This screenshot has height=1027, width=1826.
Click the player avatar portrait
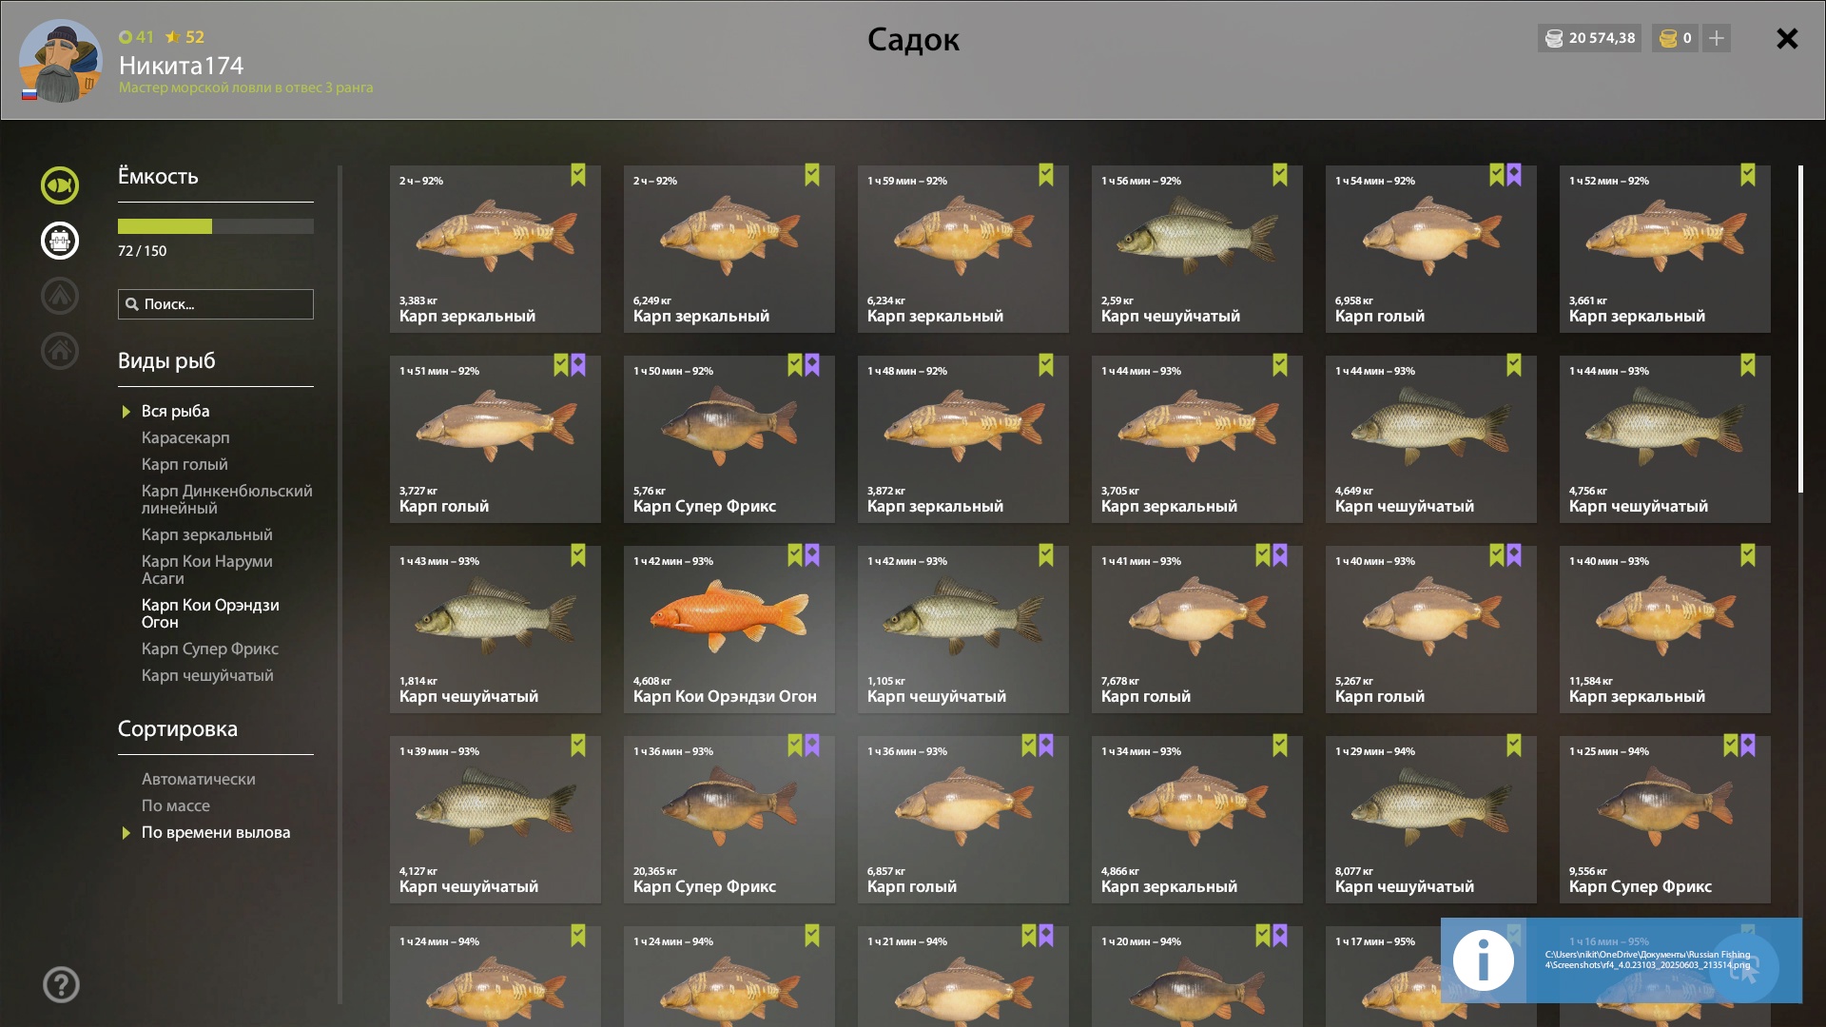61,61
